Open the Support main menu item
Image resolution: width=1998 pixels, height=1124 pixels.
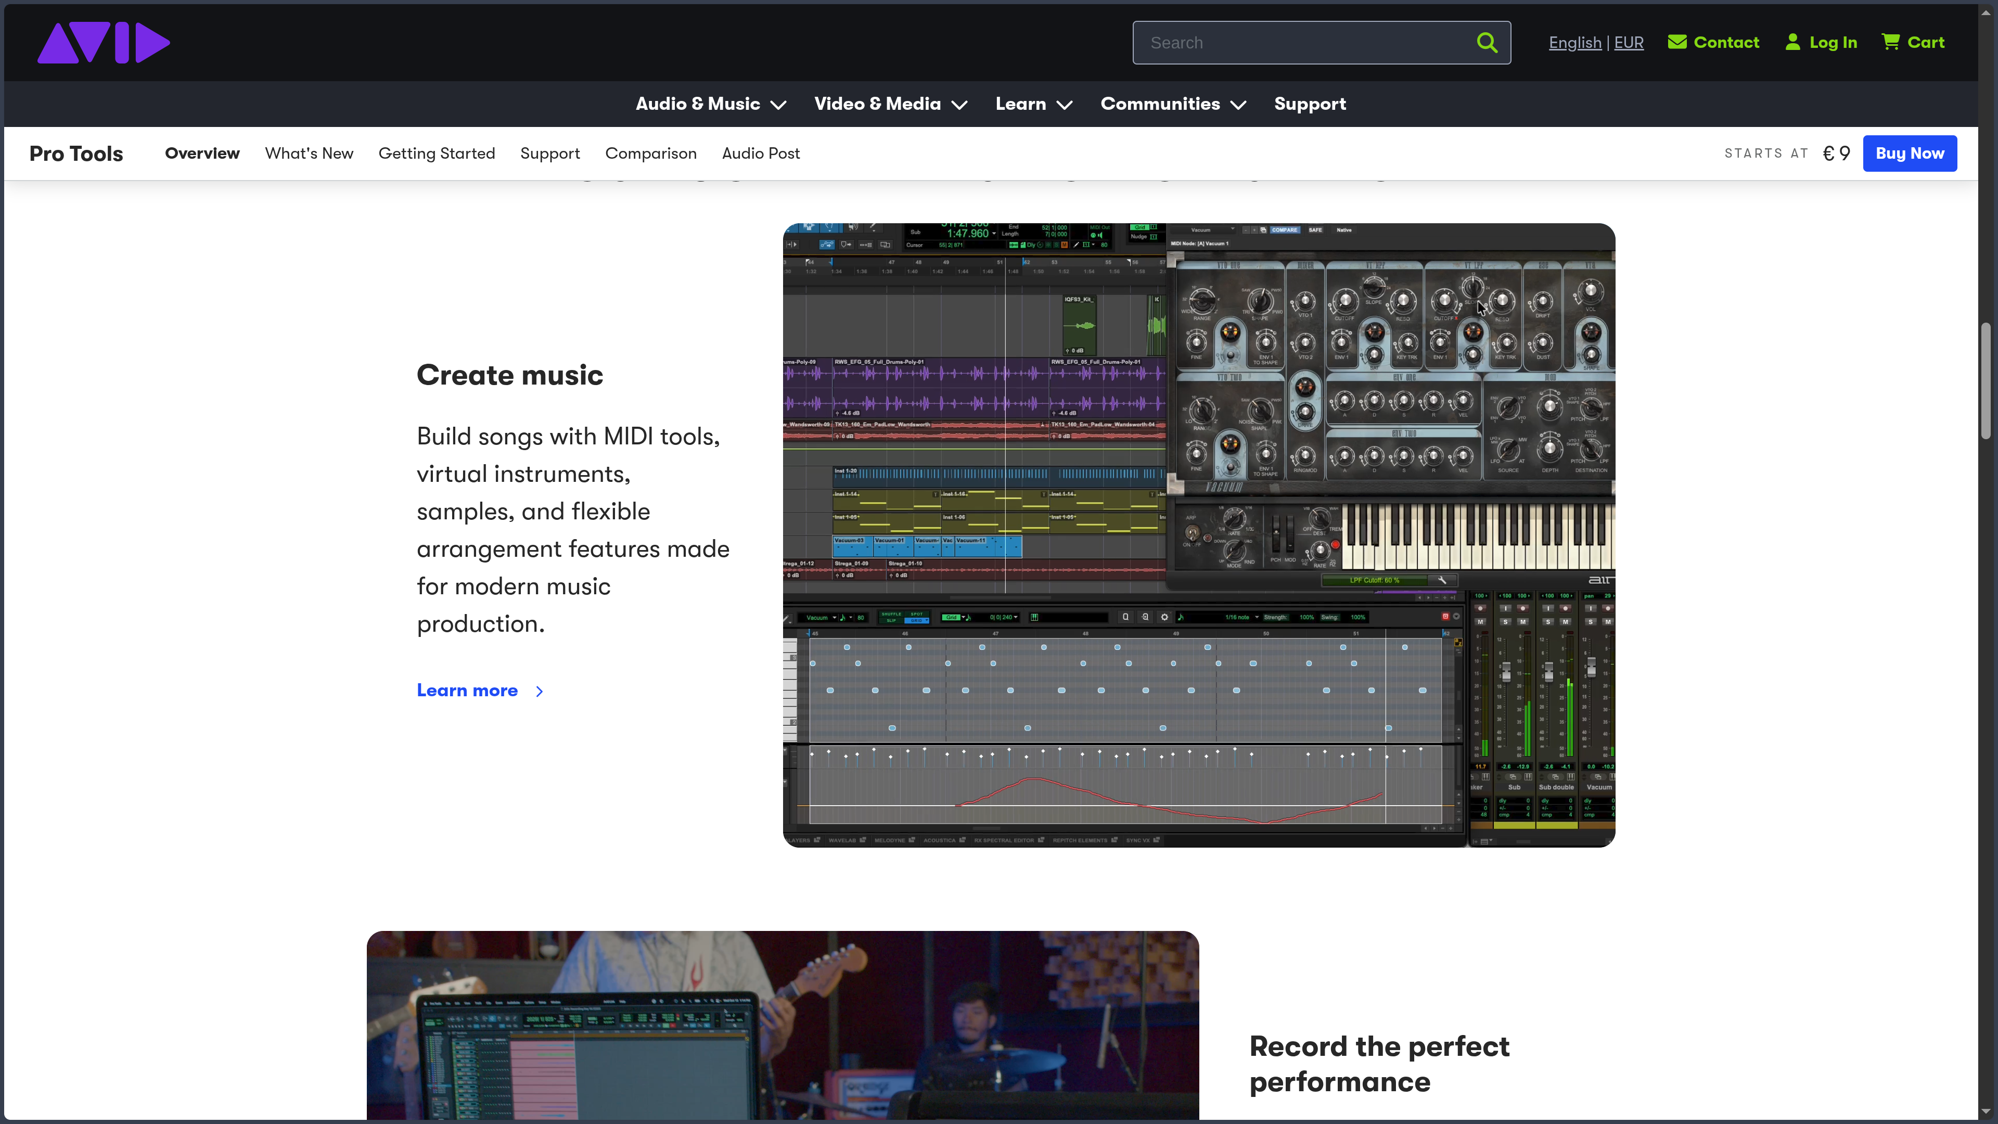coord(1310,104)
